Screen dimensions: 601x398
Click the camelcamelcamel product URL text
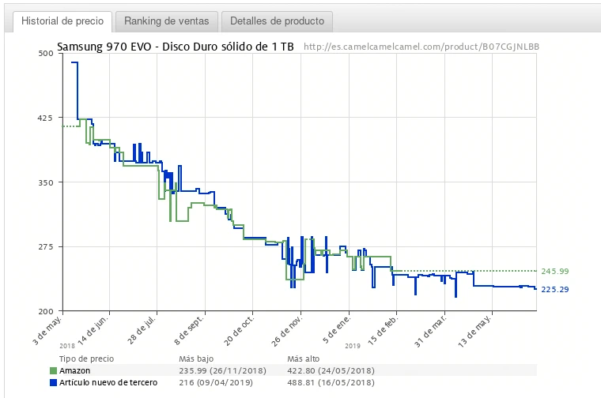pyautogui.click(x=421, y=47)
